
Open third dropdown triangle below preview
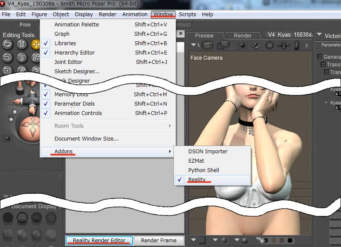(x=237, y=240)
